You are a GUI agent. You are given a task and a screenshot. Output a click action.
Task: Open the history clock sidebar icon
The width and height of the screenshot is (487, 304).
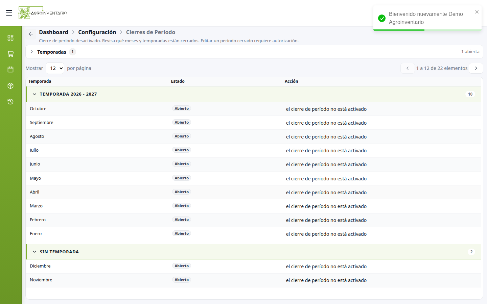coord(10,102)
